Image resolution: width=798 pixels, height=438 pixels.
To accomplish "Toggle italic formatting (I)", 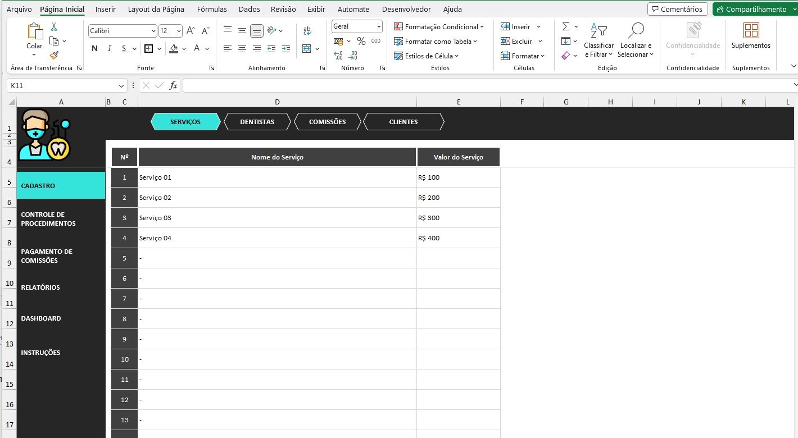I will 110,49.
